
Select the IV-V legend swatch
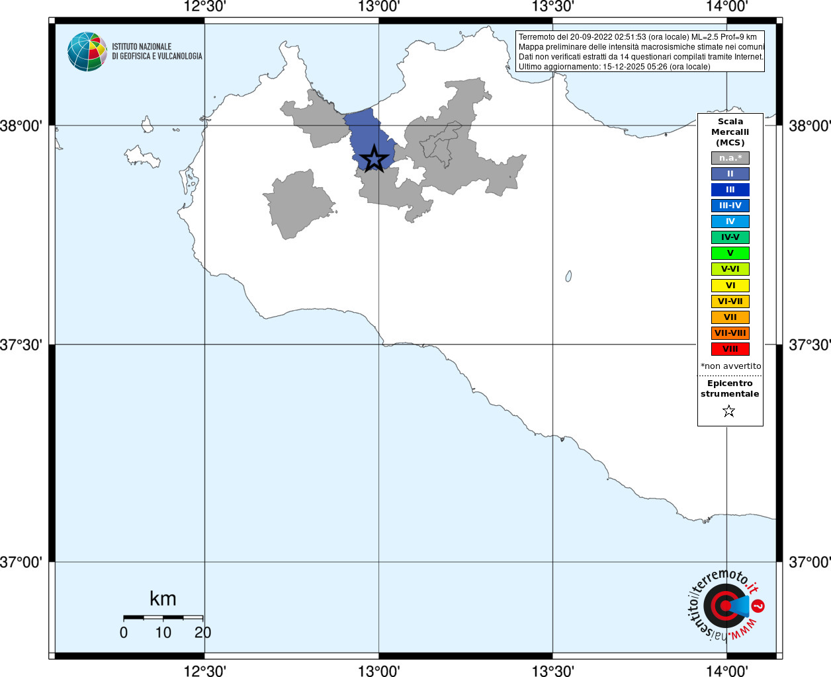click(730, 237)
